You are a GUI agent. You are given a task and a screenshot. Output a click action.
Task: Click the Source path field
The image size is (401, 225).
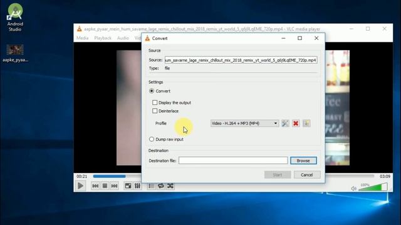pos(241,60)
